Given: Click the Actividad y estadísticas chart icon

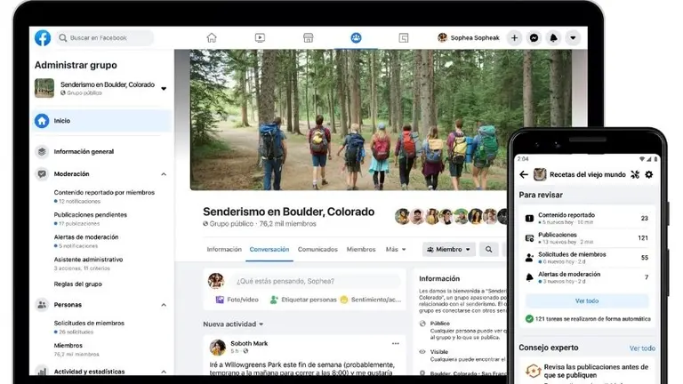Looking at the screenshot, I should [x=42, y=372].
